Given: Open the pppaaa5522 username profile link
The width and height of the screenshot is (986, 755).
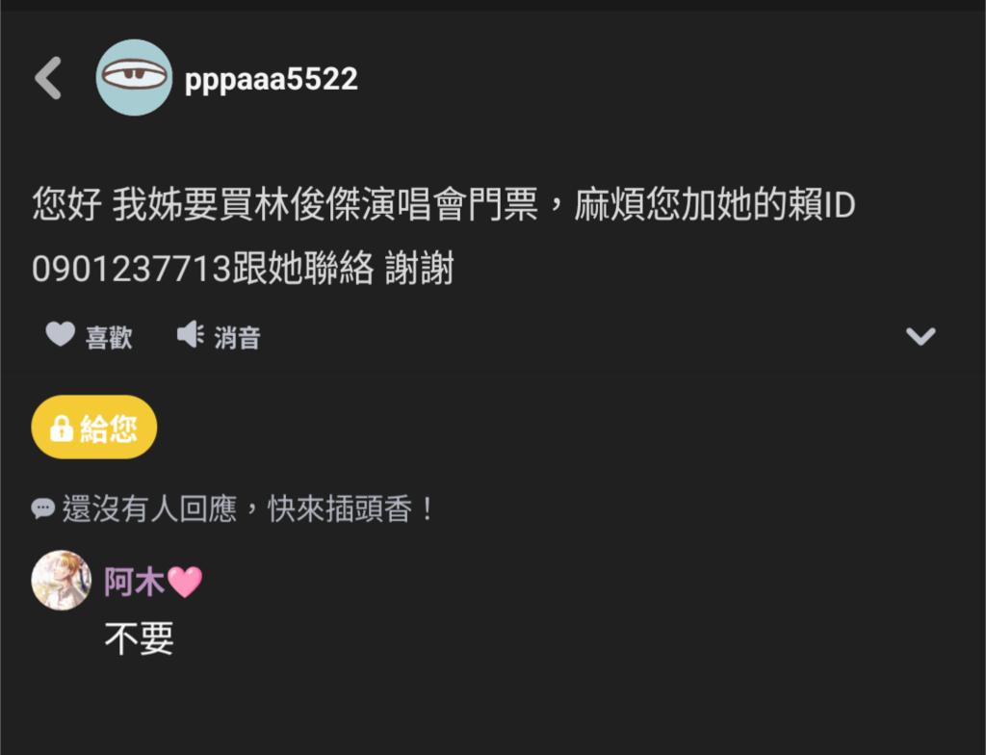Looking at the screenshot, I should point(271,79).
